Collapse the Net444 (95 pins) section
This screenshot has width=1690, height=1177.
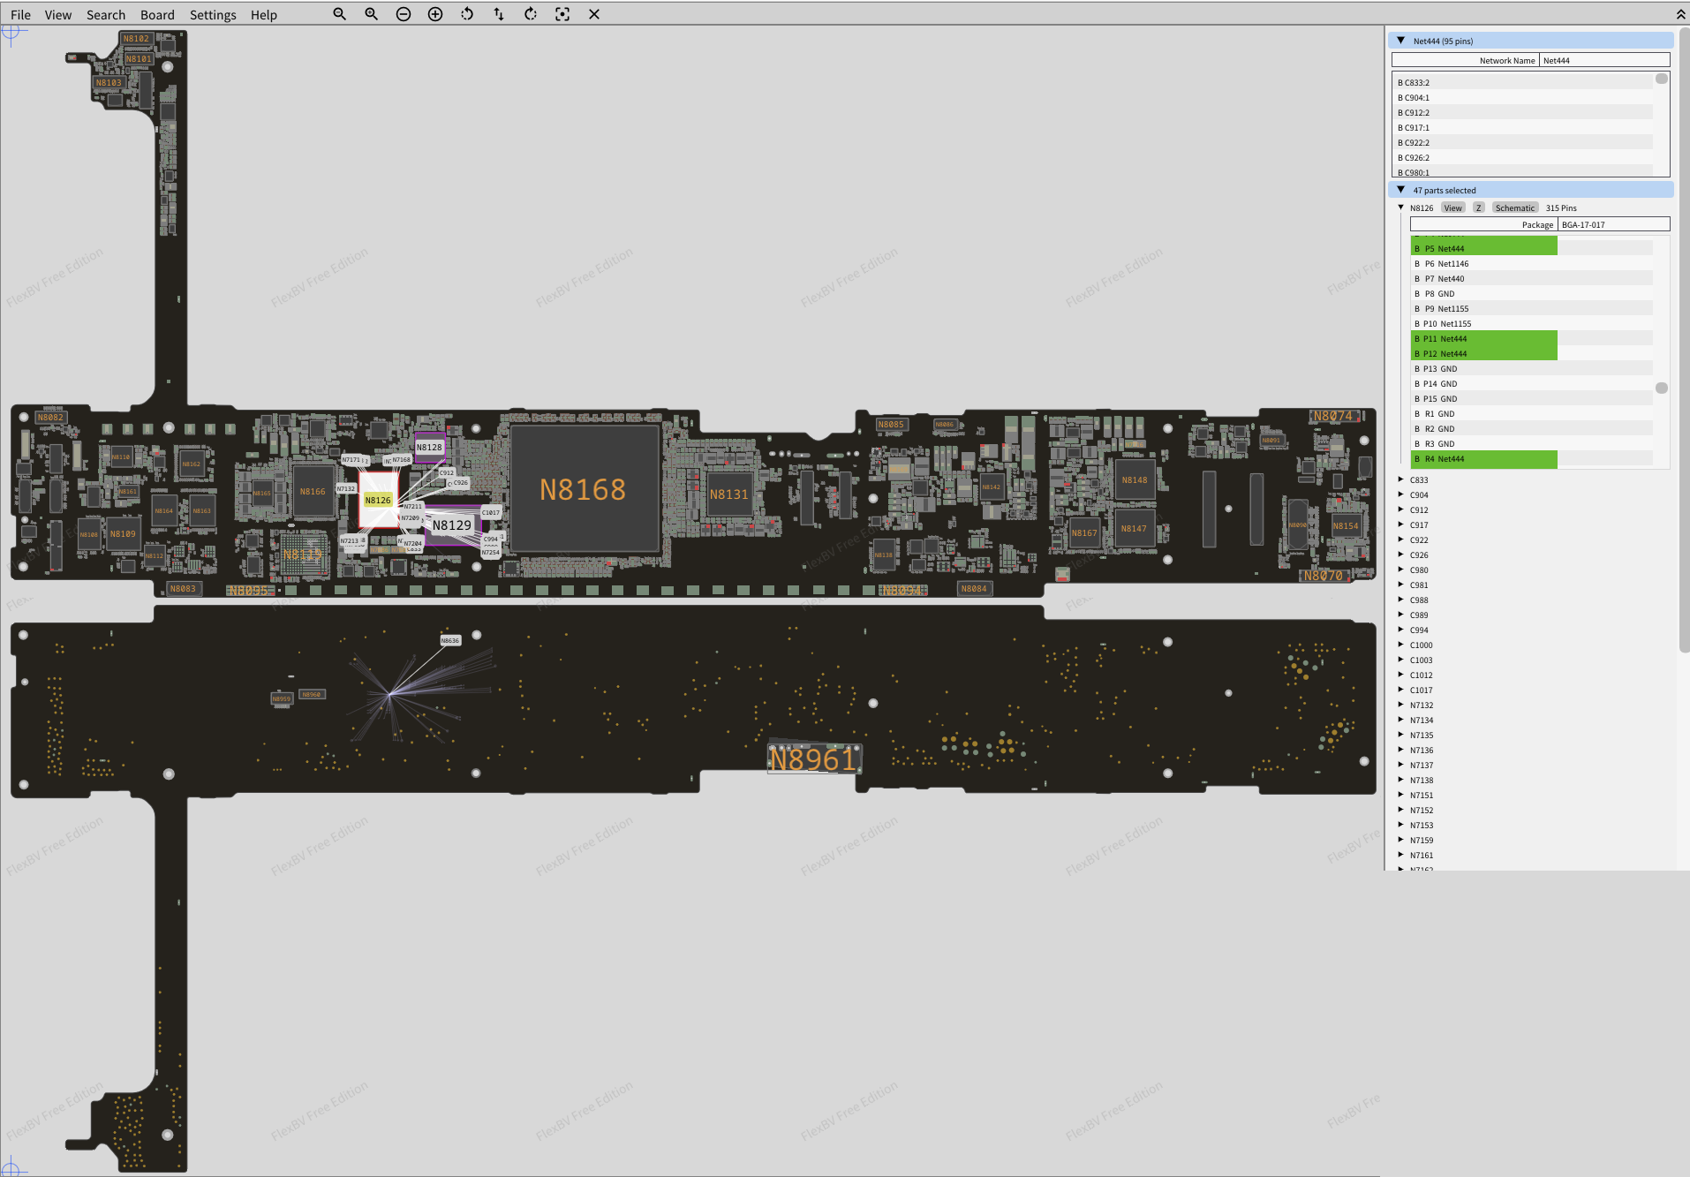1401,41
